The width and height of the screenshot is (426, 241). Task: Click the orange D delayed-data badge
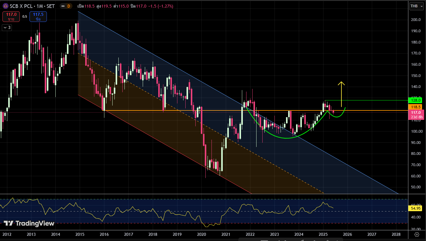point(68,6)
